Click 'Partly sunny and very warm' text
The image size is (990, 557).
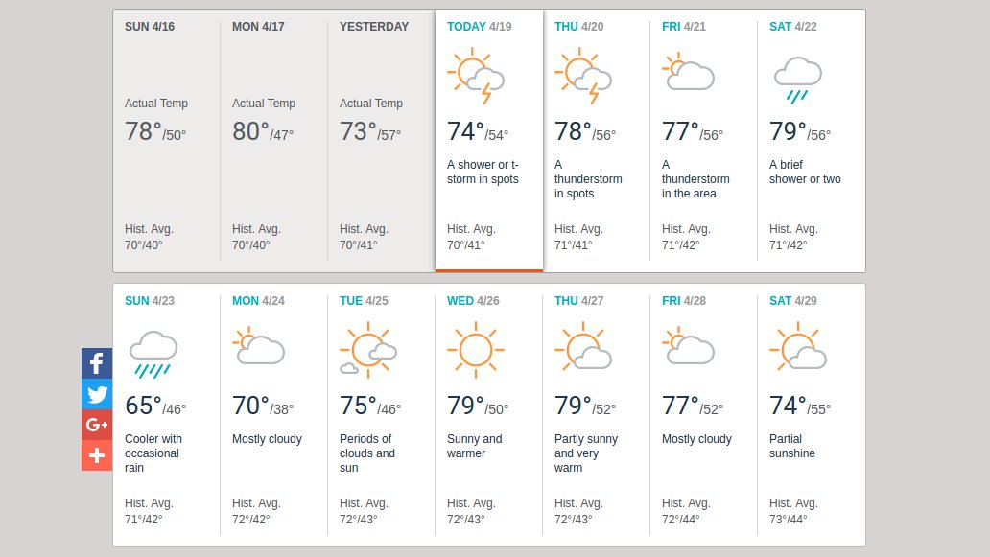(586, 453)
